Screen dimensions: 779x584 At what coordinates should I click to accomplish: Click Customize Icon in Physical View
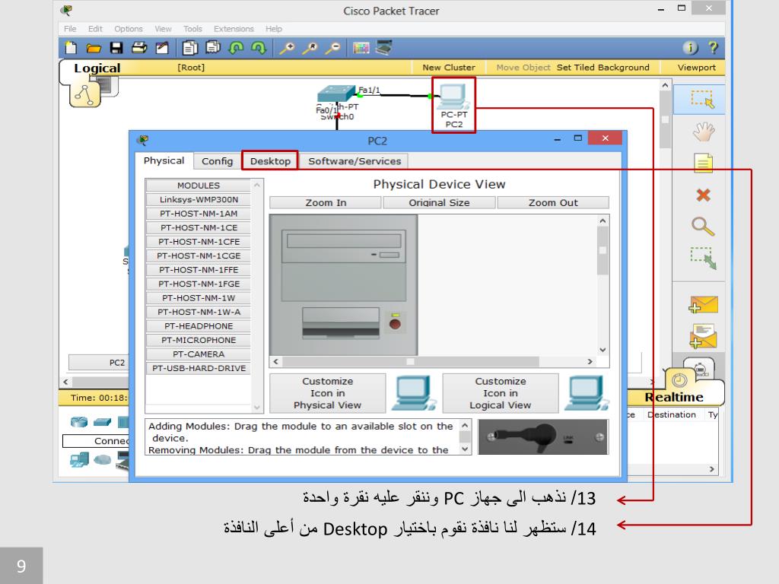(x=327, y=393)
